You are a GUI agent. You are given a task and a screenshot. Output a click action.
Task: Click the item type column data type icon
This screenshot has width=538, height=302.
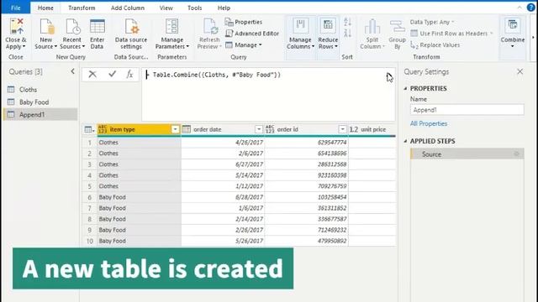(x=103, y=129)
